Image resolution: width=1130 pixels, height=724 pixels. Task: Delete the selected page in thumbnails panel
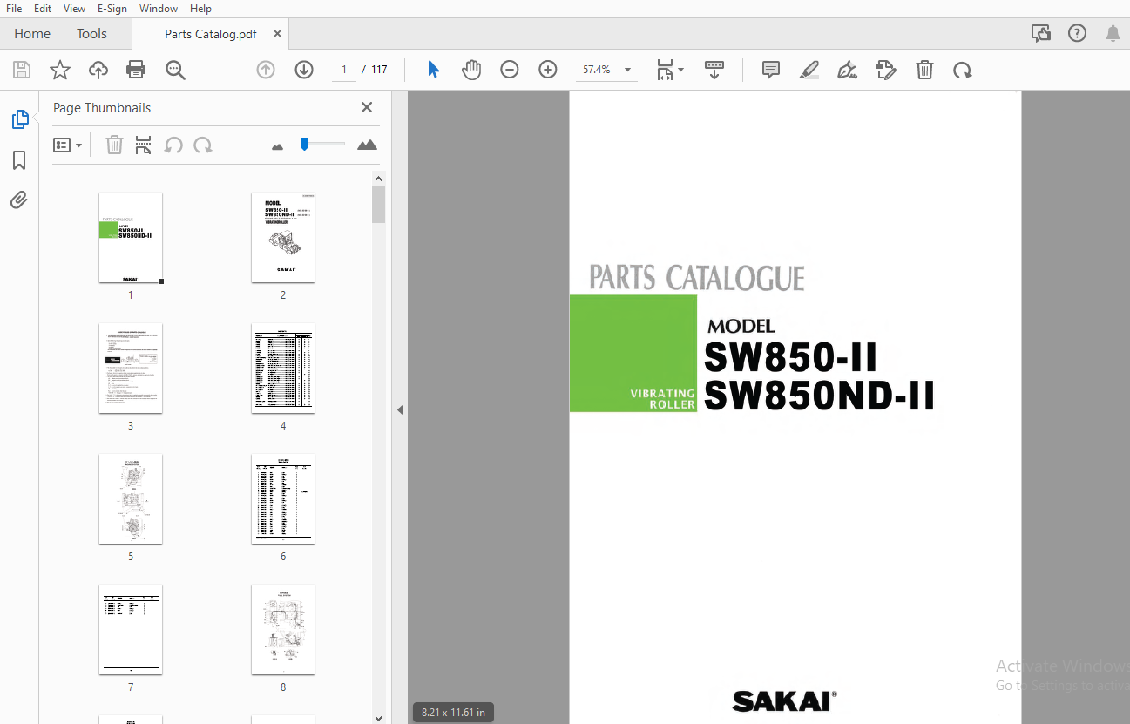114,145
